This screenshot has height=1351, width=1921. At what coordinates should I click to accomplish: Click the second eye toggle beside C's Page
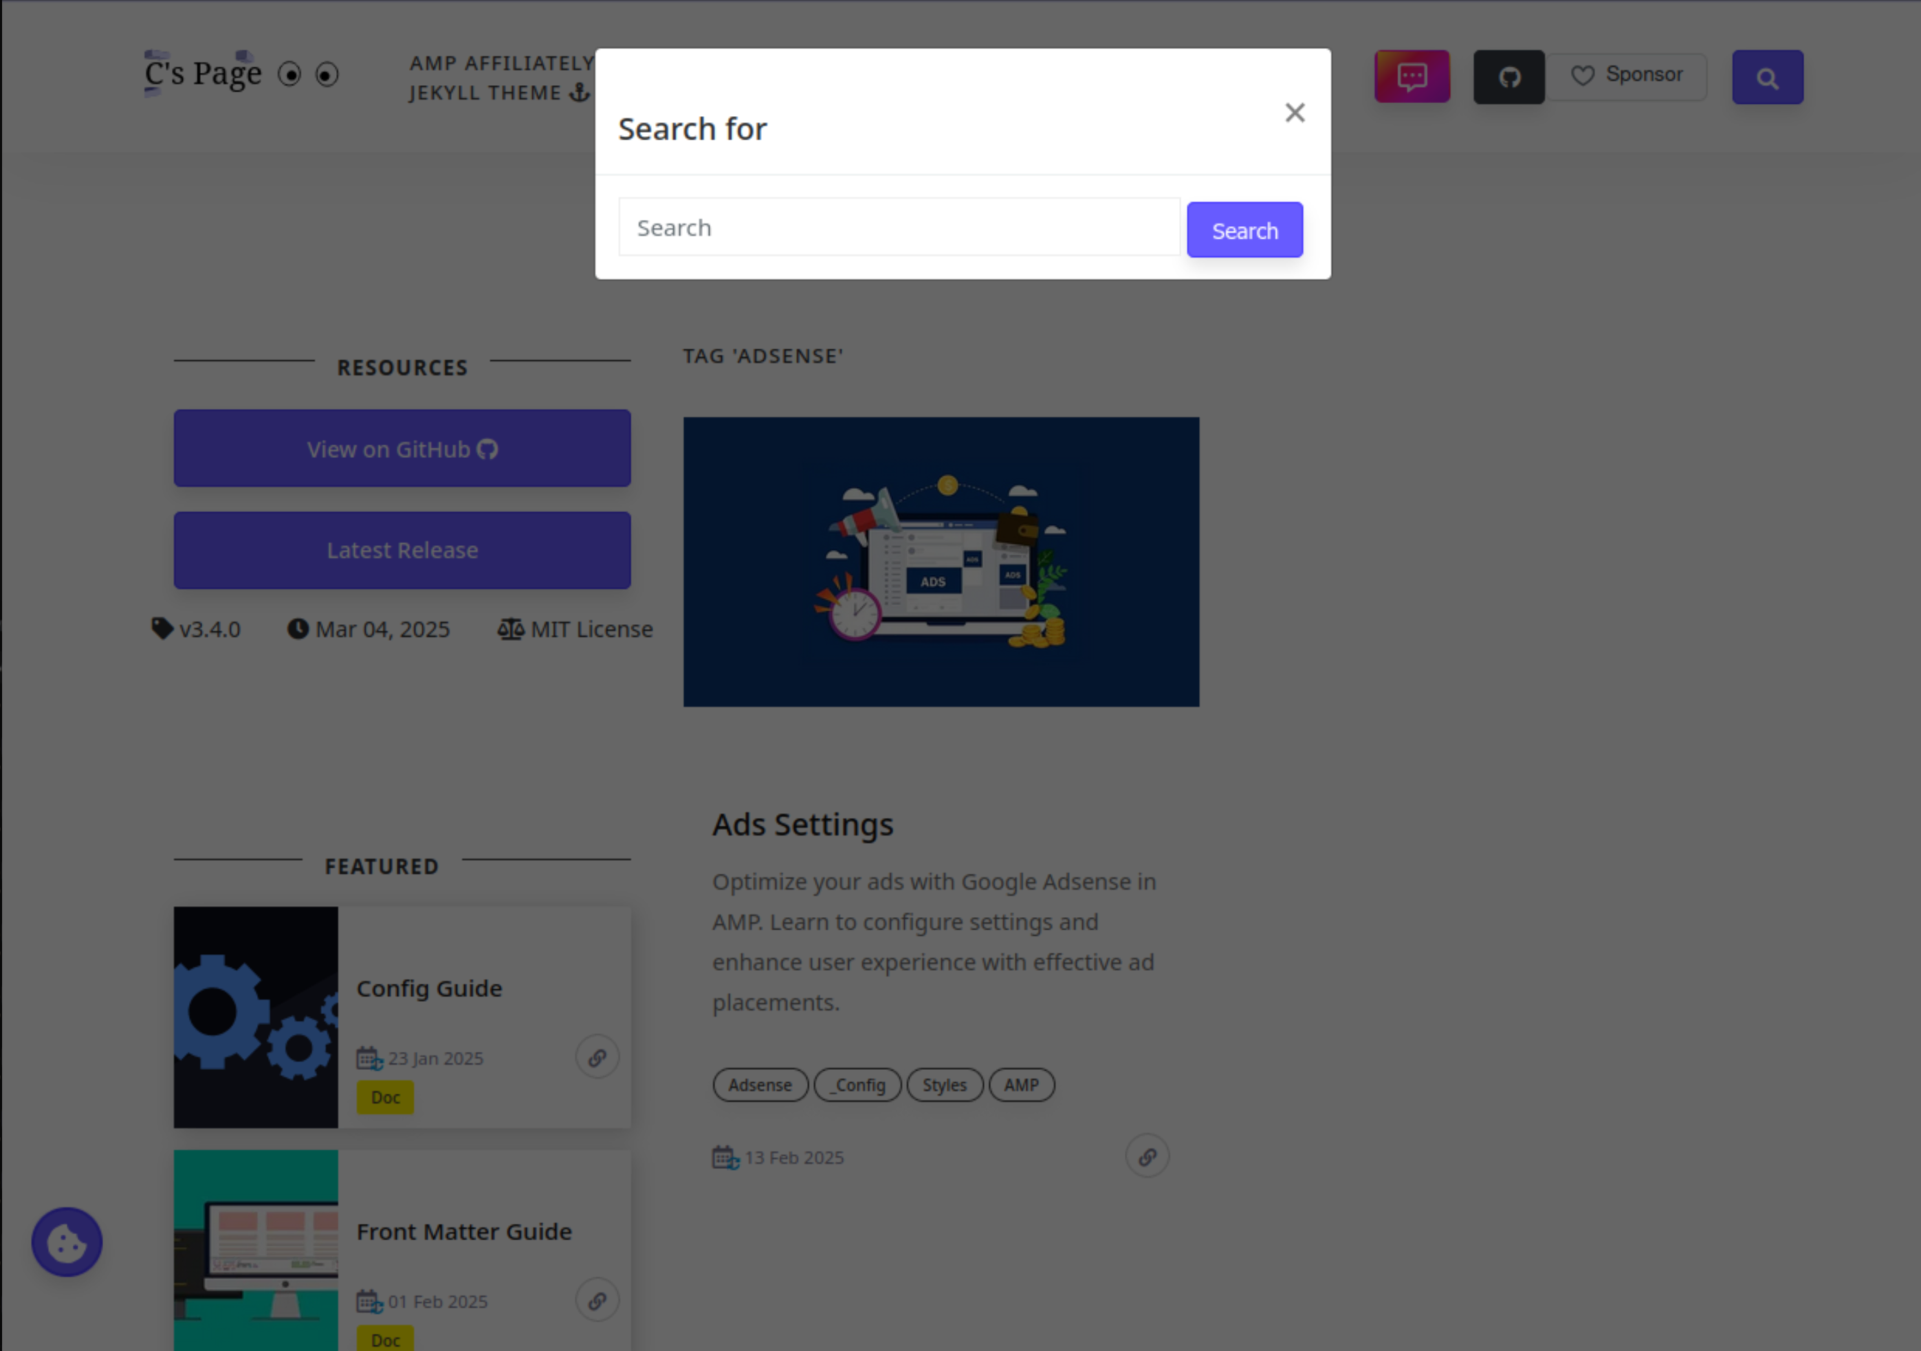pyautogui.click(x=325, y=74)
